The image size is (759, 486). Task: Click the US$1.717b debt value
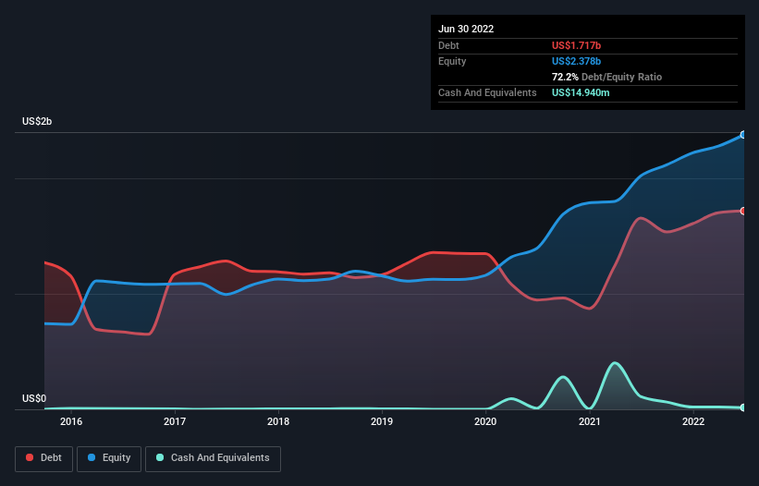tap(576, 45)
